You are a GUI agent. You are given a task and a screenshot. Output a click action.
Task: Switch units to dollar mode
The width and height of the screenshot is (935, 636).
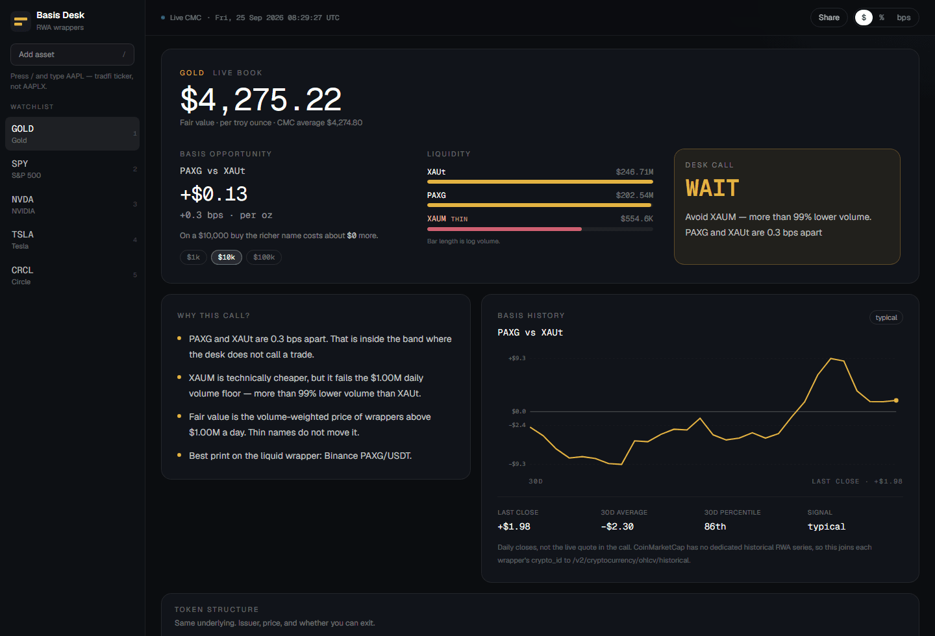(x=864, y=18)
